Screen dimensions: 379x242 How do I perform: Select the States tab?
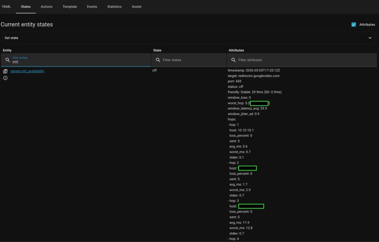[26, 7]
